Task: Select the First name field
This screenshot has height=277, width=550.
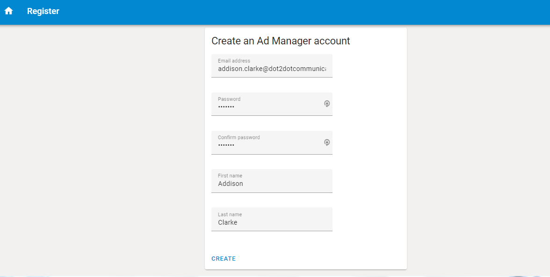Action: click(272, 181)
